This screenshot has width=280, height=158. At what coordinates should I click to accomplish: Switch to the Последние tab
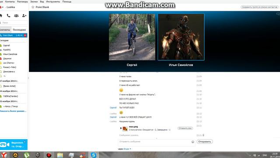[19, 30]
